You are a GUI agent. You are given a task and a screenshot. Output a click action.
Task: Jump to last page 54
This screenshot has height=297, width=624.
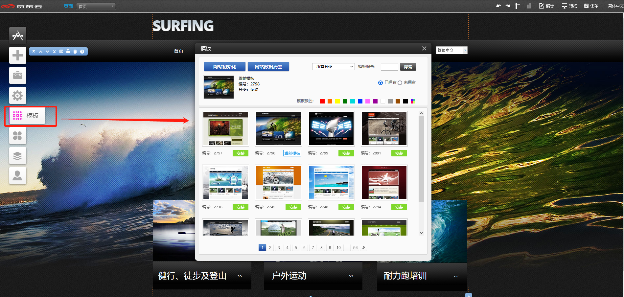pyautogui.click(x=356, y=248)
